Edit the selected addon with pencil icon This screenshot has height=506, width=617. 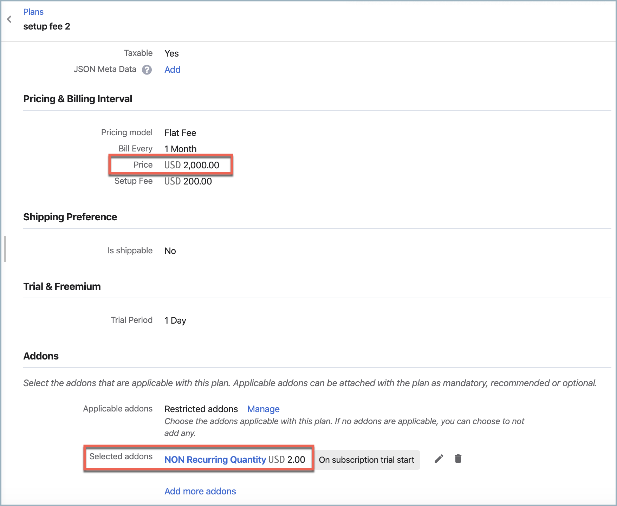pyautogui.click(x=439, y=459)
